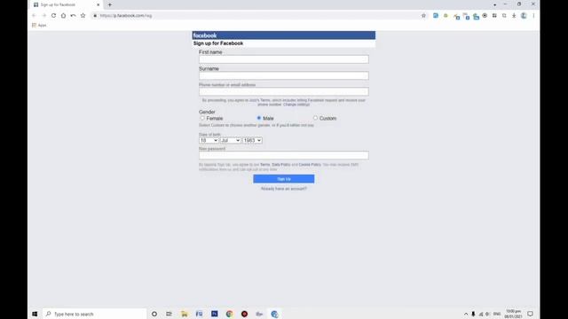This screenshot has width=568, height=319.
Task: Open the Terms link below password
Action: coord(264,165)
